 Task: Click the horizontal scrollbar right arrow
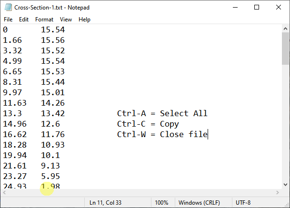tap(277, 192)
